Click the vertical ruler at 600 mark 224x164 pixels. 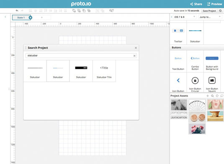13,91
